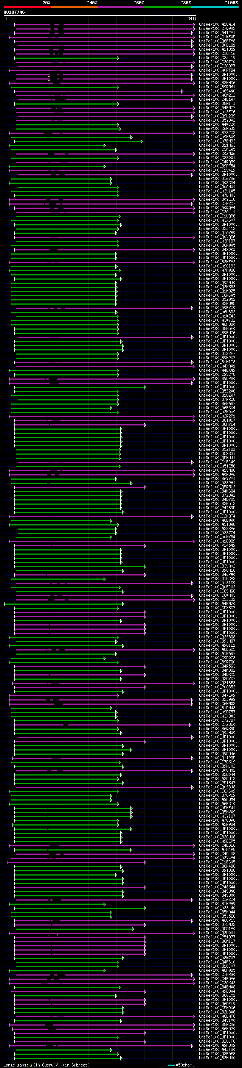The width and height of the screenshot is (242, 1068).
Task: Select the UniRef100_A4FMZ7 label
Action: point(217,108)
